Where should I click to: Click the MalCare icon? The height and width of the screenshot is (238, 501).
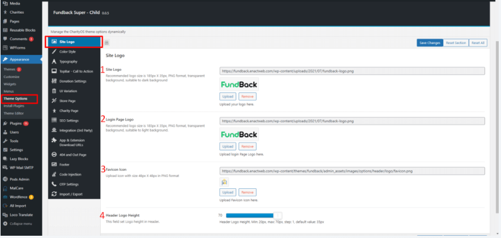click(5, 188)
